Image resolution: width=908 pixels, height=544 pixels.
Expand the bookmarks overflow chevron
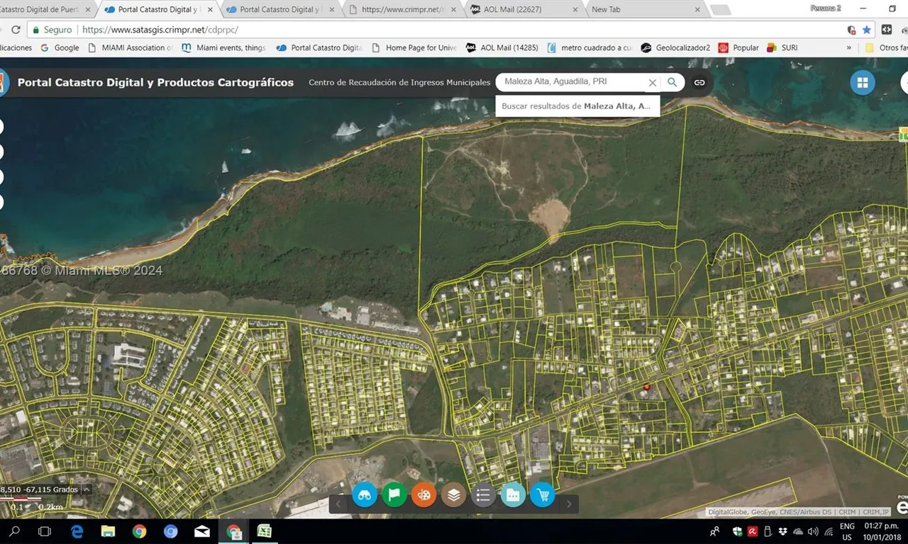(x=849, y=47)
